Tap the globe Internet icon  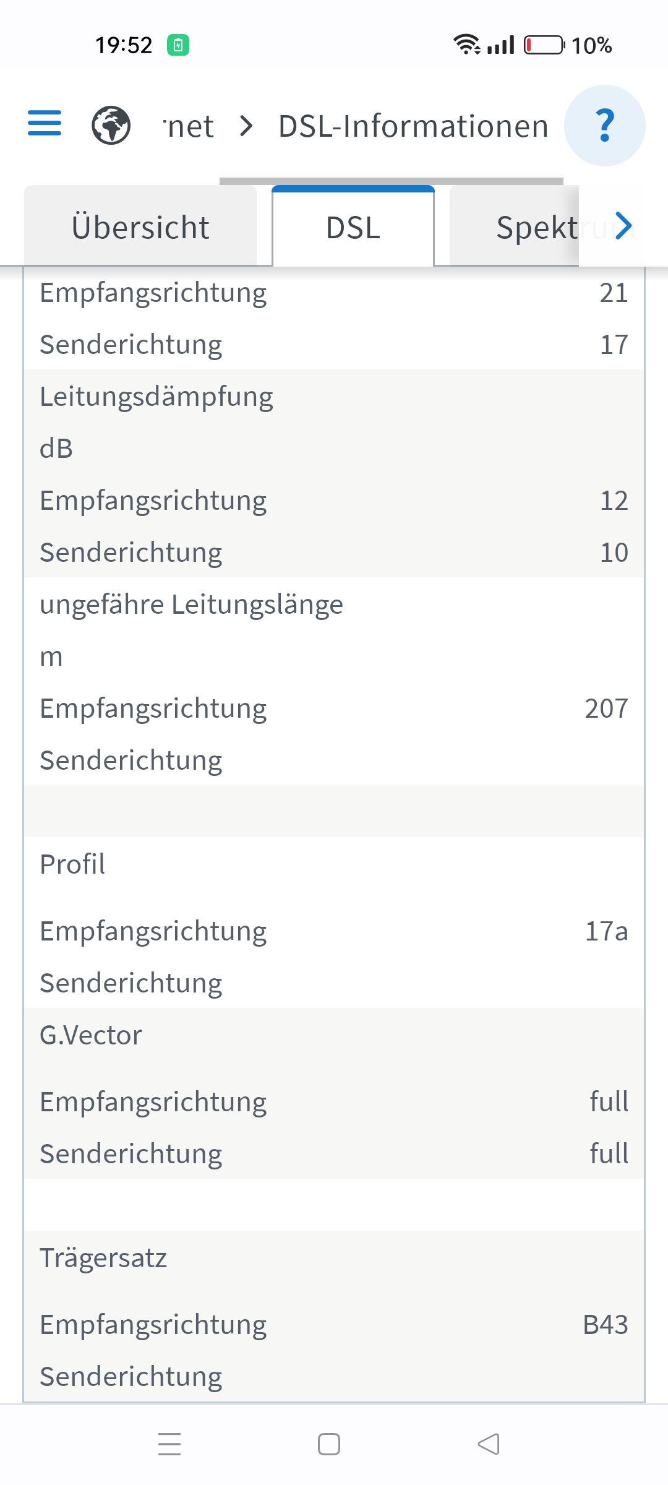point(111,126)
